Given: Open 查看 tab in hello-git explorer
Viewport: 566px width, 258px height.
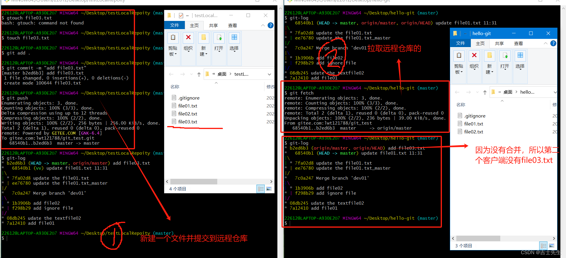Looking at the screenshot, I should click(519, 43).
